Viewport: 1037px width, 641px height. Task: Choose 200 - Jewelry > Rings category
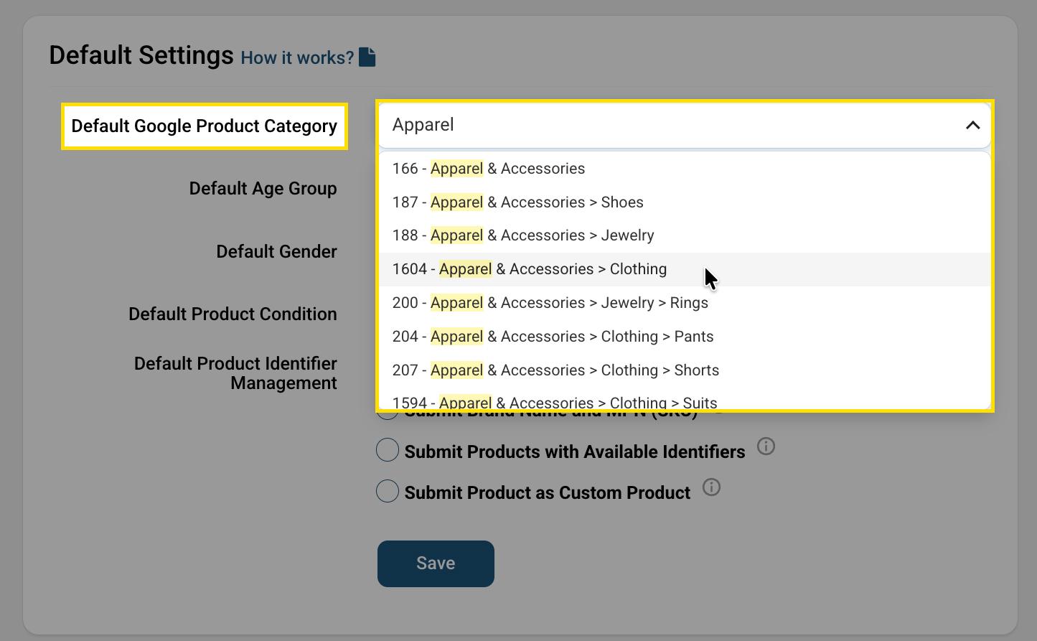click(550, 303)
